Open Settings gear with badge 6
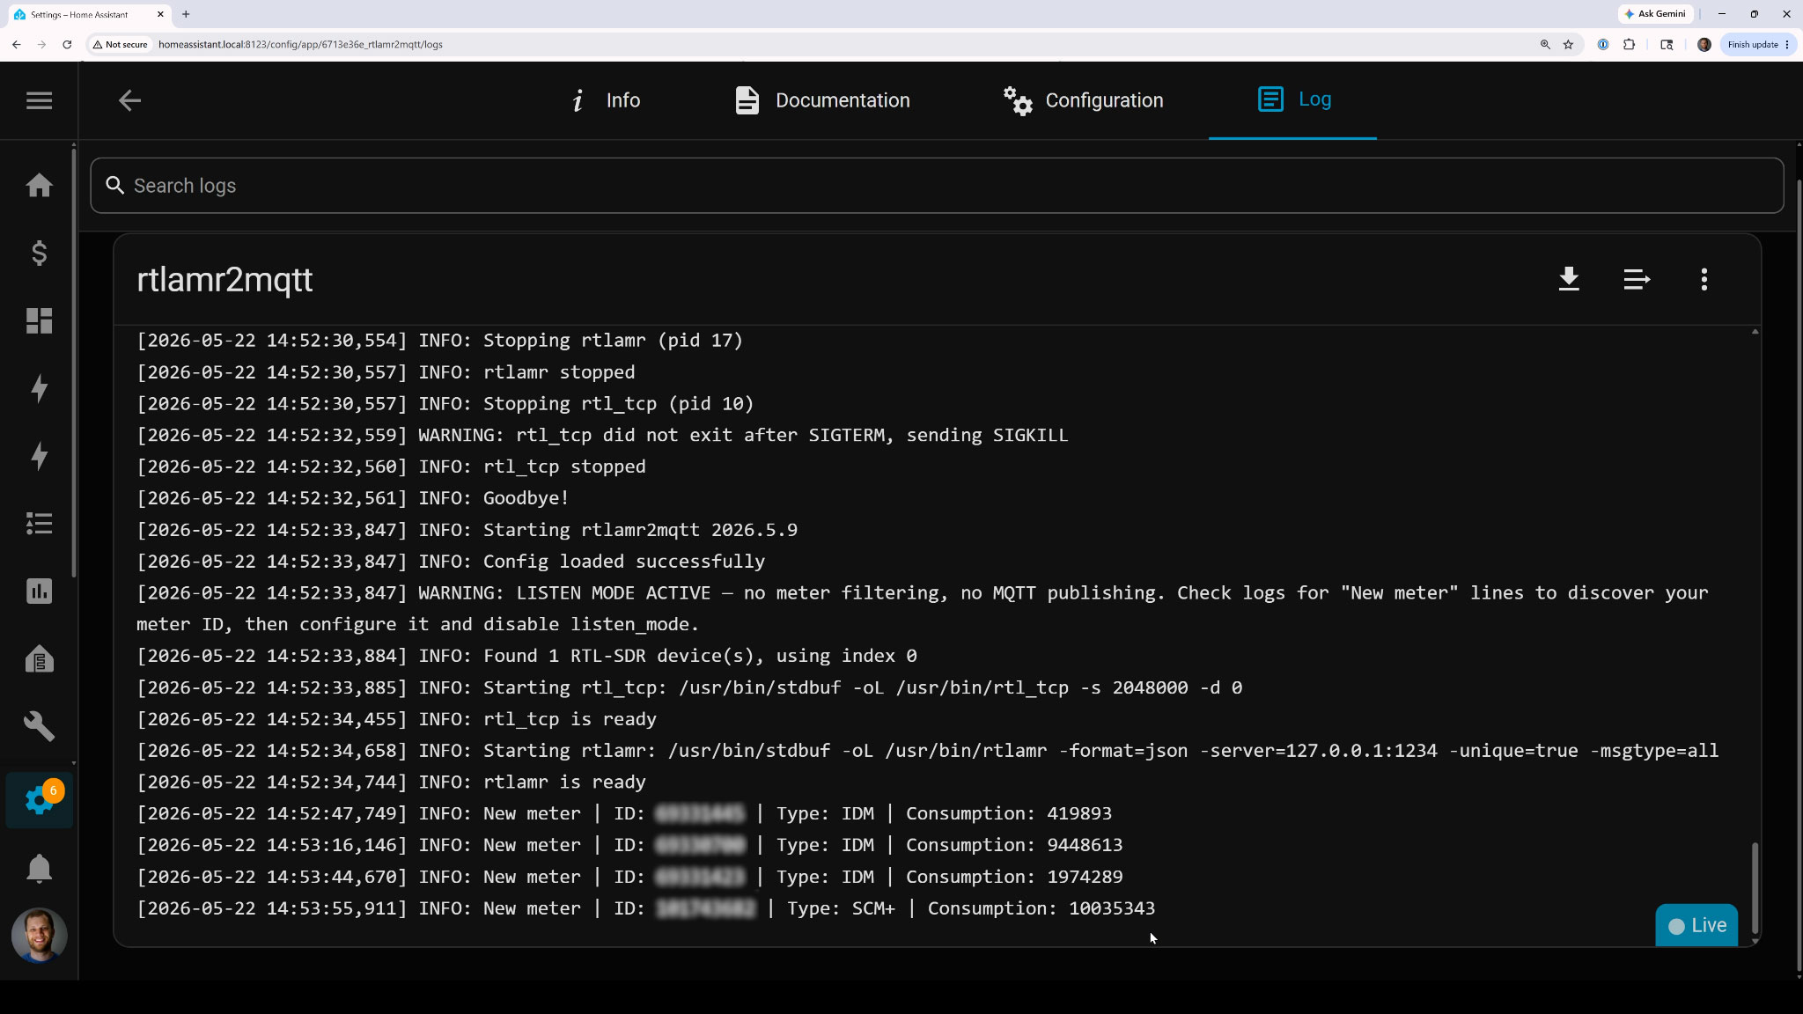1803x1014 pixels. click(x=39, y=799)
